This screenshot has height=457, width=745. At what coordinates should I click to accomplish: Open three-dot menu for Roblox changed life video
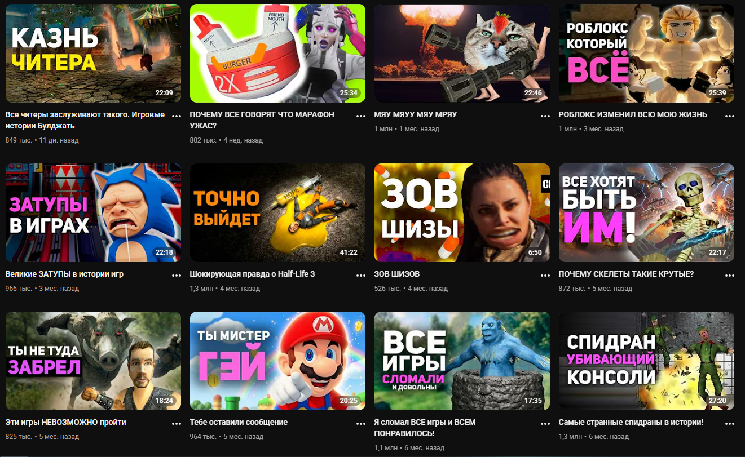(x=730, y=116)
